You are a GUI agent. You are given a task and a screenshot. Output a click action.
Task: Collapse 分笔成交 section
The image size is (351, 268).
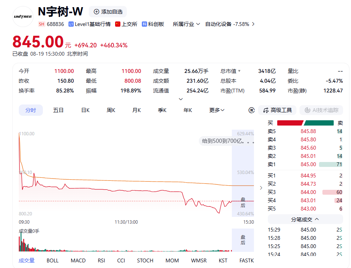pos(305,220)
